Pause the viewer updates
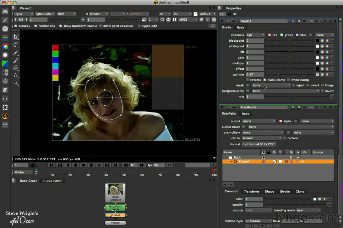 tap(175, 20)
